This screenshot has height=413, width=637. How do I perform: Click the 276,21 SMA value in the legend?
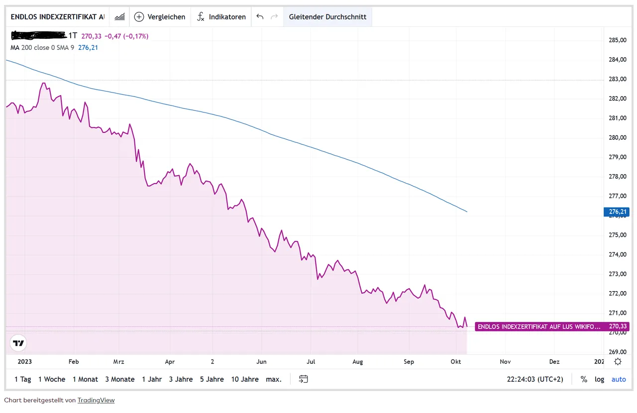click(88, 48)
